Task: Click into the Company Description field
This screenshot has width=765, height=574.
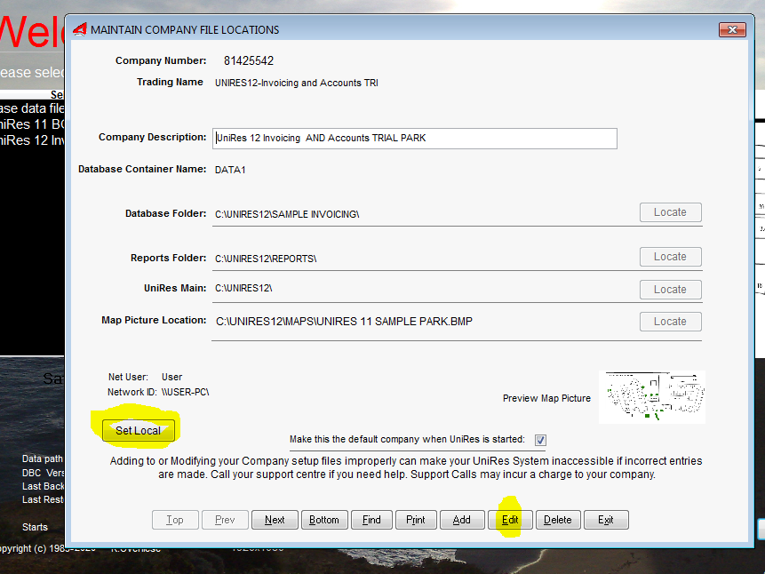Action: (x=415, y=138)
